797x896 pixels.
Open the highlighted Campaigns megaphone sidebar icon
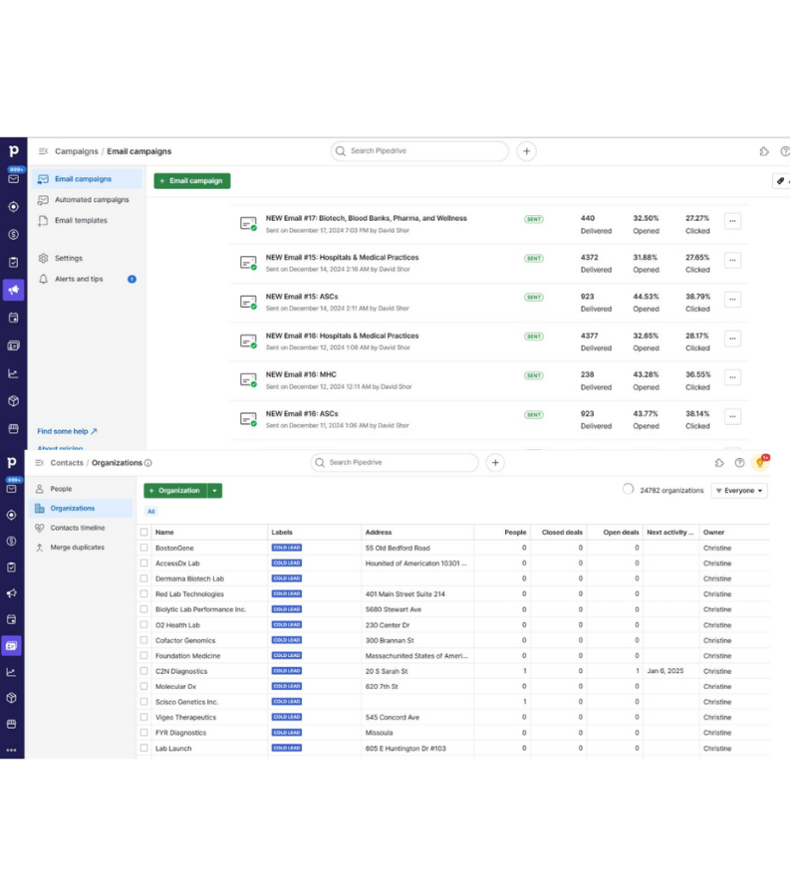pyautogui.click(x=13, y=290)
